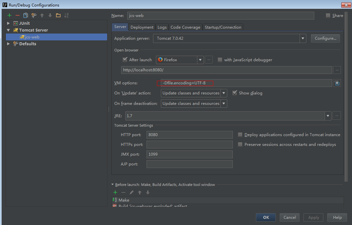The image size is (352, 225).
Task: Expand the JUnit tree node
Action: 8,23
